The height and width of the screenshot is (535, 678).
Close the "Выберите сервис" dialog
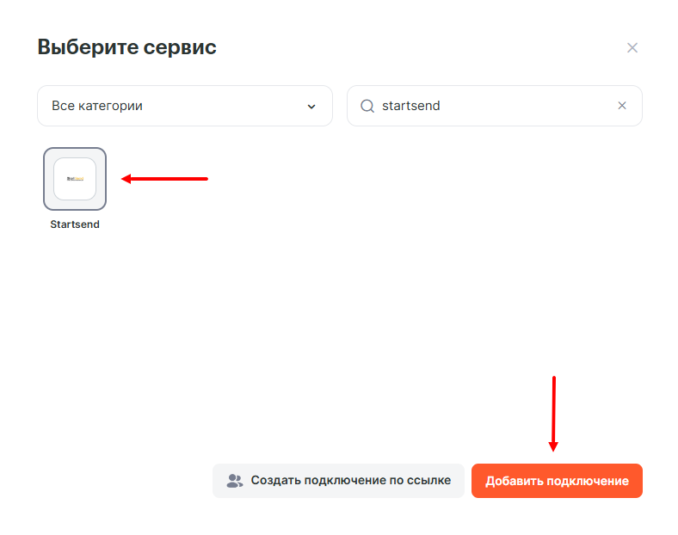pyautogui.click(x=632, y=48)
